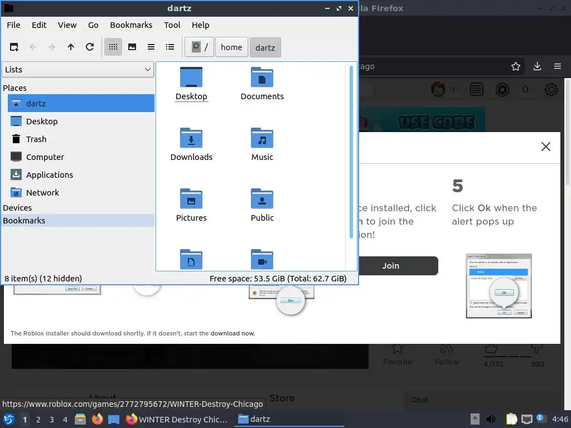Screen dimensions: 571x428
Task: Select the Templates folder icon
Action: (x=191, y=259)
